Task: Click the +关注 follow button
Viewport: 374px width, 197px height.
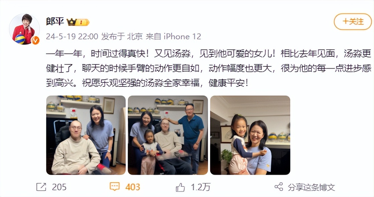Action: click(353, 22)
